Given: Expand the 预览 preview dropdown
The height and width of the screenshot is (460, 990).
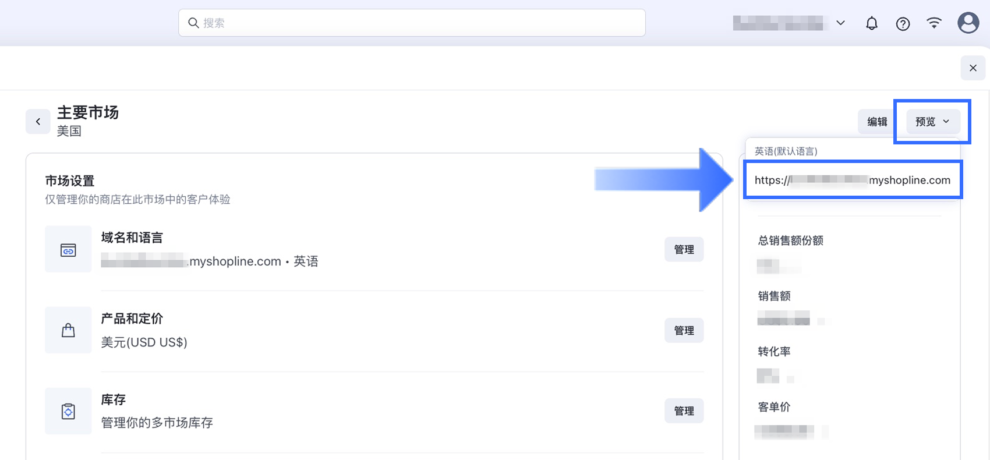Looking at the screenshot, I should click(932, 121).
